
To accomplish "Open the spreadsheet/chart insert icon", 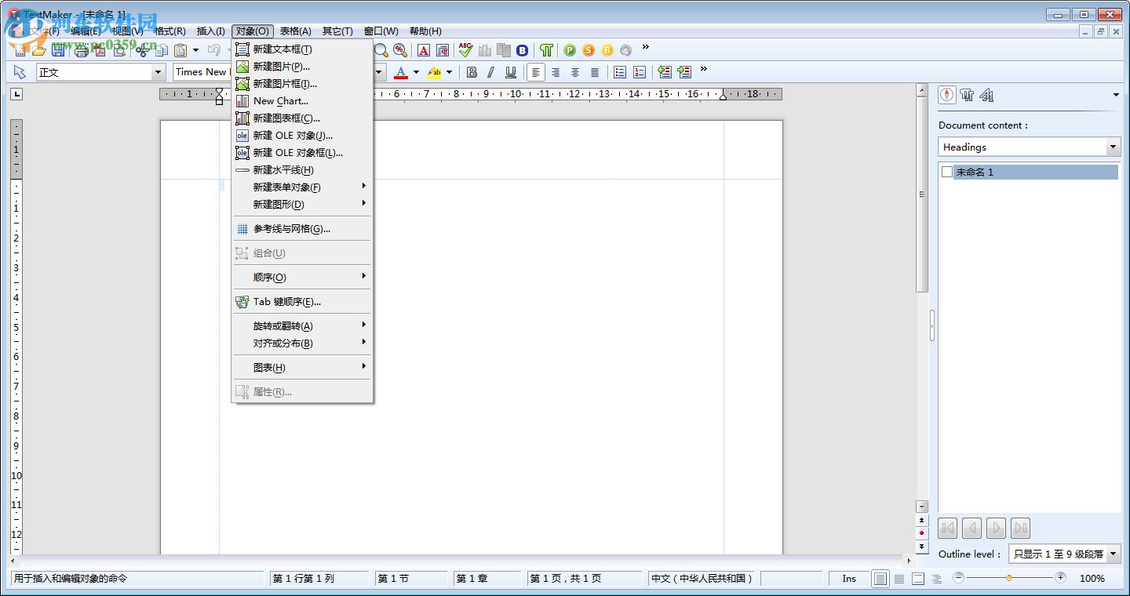I will (485, 49).
